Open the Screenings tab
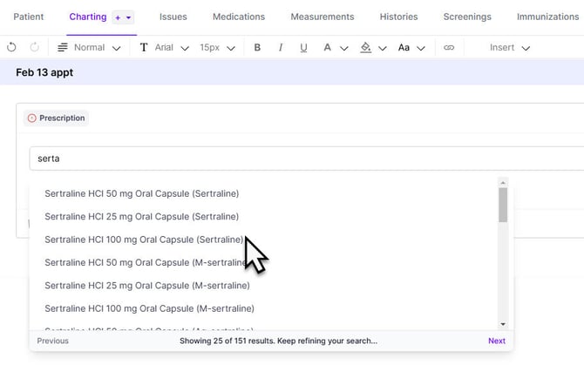Viewport: 584px width, 378px height. [467, 17]
